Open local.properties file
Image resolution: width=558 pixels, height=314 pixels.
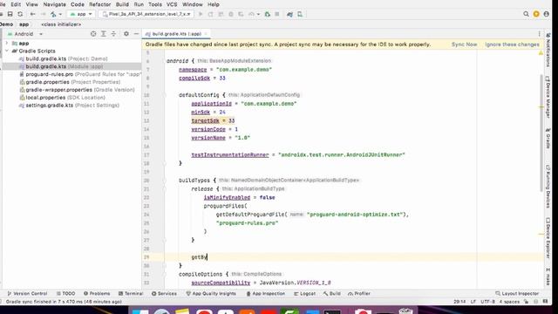tap(62, 98)
